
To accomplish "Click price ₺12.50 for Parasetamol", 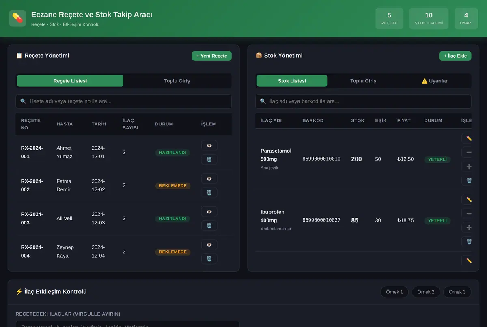I will (x=405, y=159).
